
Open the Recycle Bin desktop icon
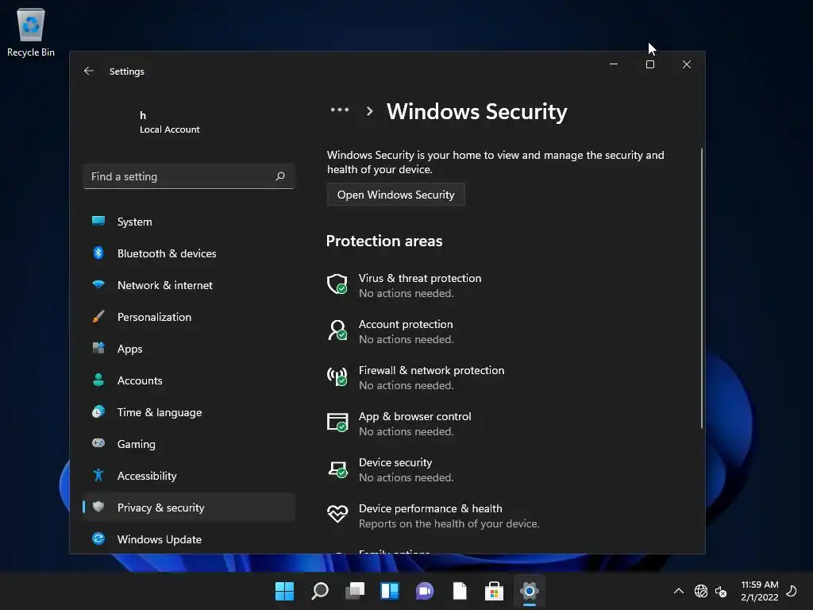(31, 32)
